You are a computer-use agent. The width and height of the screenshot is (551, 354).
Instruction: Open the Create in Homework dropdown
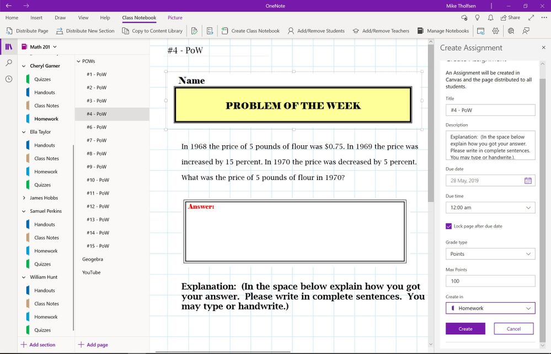pos(490,308)
